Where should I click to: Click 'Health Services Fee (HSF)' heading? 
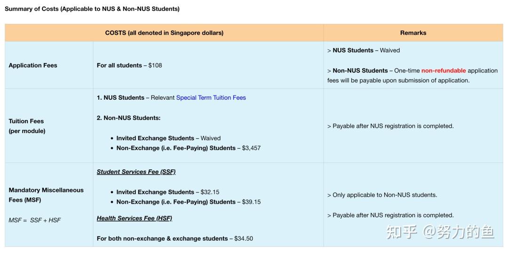(135, 218)
